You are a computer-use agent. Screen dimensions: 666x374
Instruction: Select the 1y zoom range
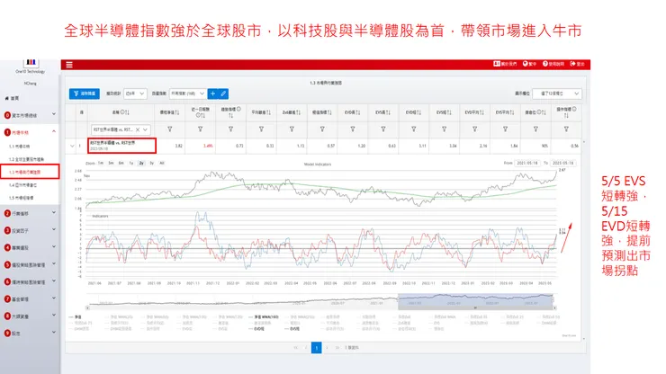[x=131, y=163]
